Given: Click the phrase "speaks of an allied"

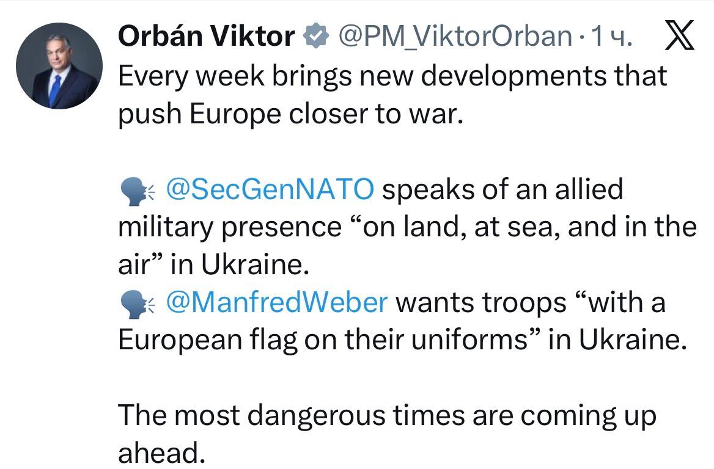Looking at the screenshot, I should 502,190.
